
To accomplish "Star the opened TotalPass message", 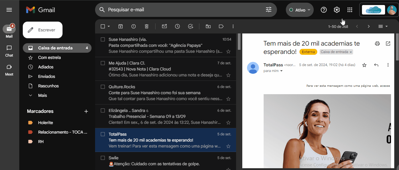I will 364,65.
